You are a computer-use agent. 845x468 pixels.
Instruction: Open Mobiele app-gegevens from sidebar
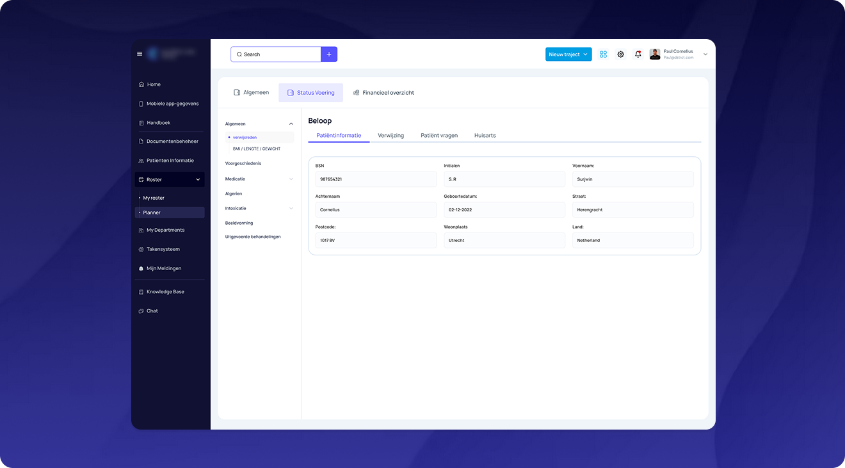pyautogui.click(x=172, y=104)
